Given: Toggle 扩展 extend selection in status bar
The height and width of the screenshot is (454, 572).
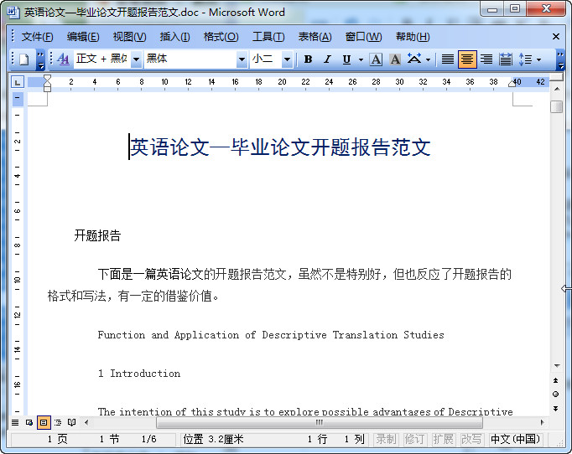Looking at the screenshot, I should [443, 439].
